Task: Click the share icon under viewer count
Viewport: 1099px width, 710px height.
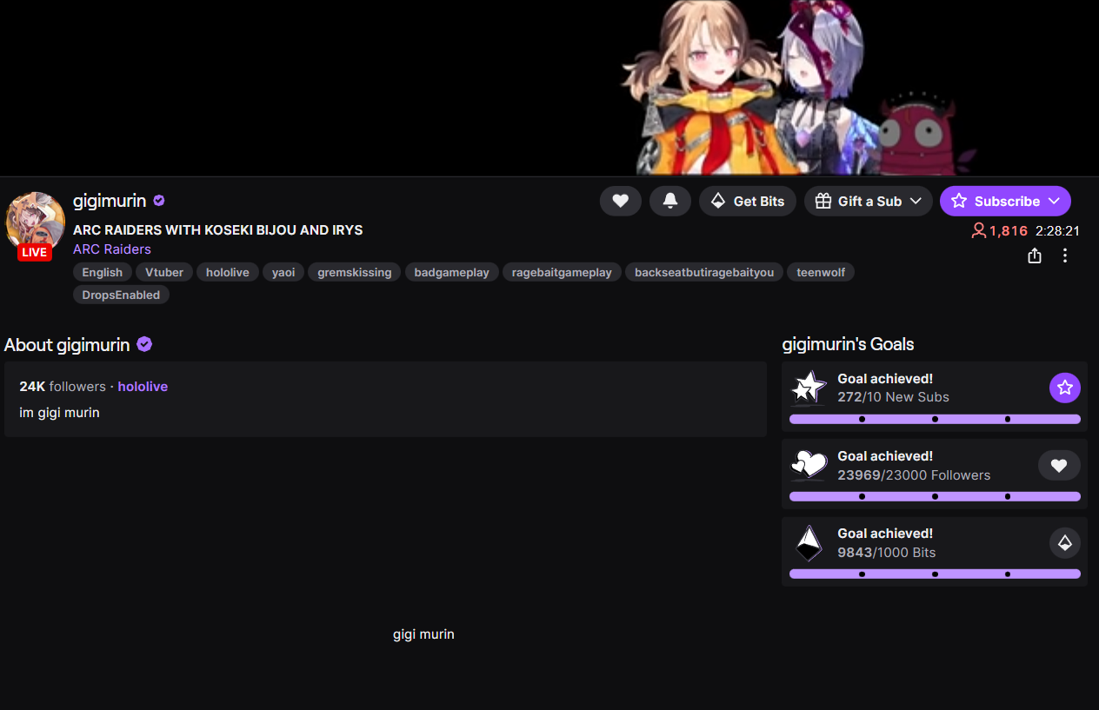Action: [x=1035, y=255]
